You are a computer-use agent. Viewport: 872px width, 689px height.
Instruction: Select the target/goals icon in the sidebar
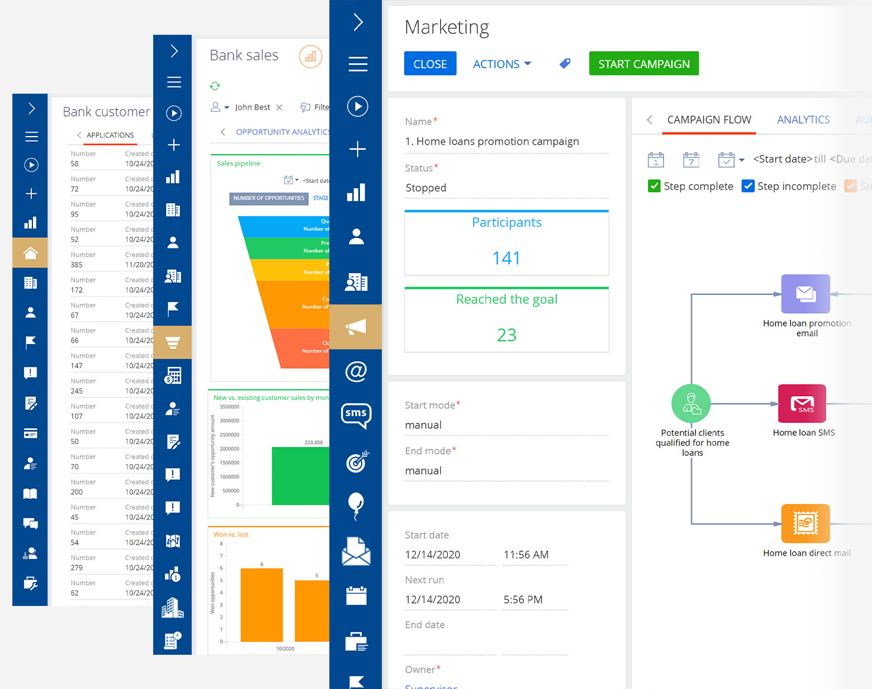(356, 463)
